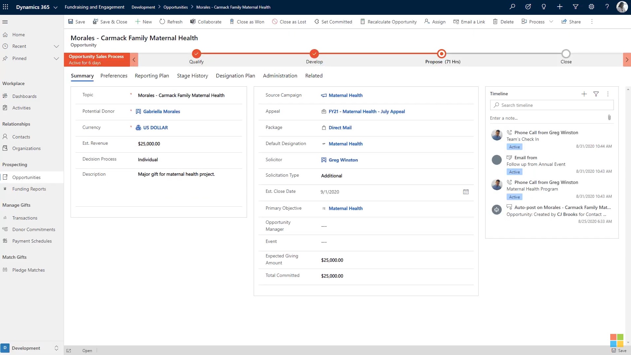This screenshot has width=631, height=355.
Task: Expand the Recent section in sidebar
Action: pyautogui.click(x=56, y=46)
